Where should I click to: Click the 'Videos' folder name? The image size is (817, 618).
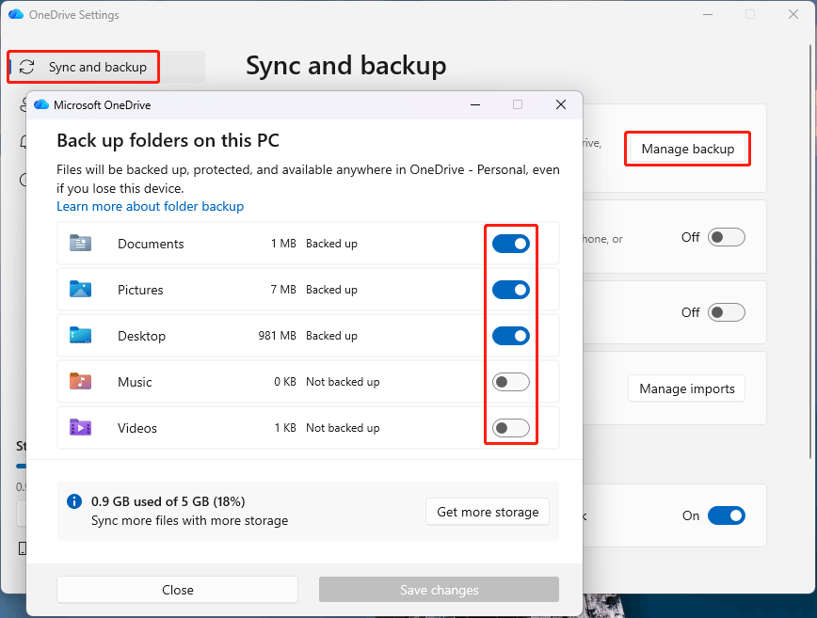(137, 428)
